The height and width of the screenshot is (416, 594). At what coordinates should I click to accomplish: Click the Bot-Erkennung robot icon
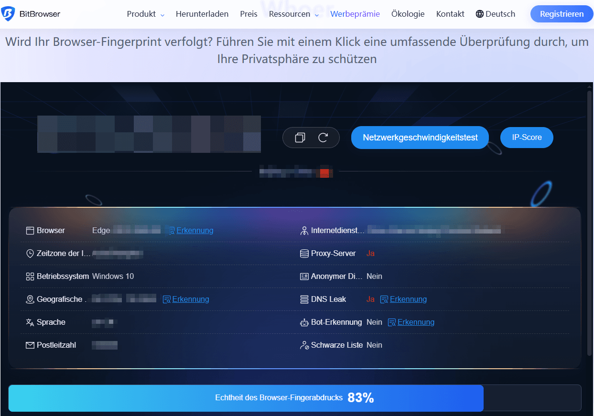point(304,322)
